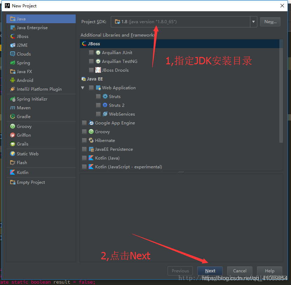Click the disabled Previous button
291x285 pixels.
click(x=180, y=271)
